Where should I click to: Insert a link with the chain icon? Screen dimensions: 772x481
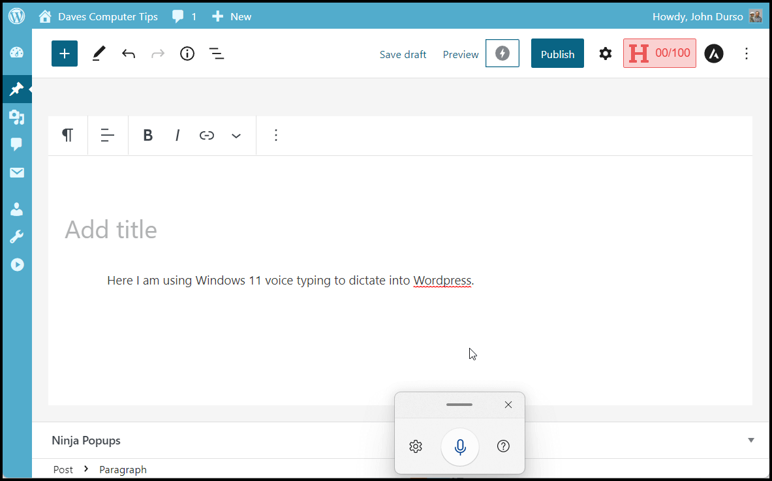pyautogui.click(x=207, y=135)
